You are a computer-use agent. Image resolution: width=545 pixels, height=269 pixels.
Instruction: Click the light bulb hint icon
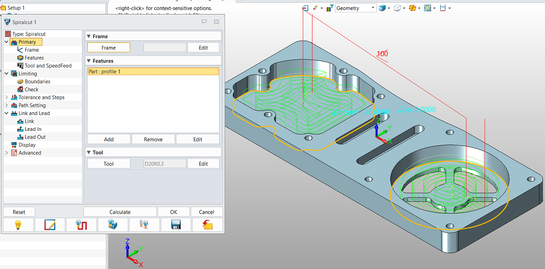pos(18,225)
